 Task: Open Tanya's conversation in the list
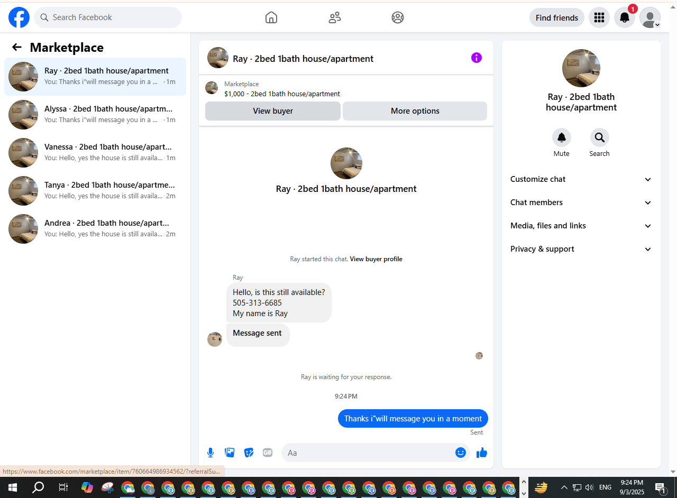point(95,191)
